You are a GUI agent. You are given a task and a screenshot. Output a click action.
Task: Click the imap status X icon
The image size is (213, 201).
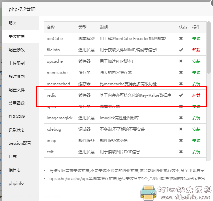click(181, 140)
